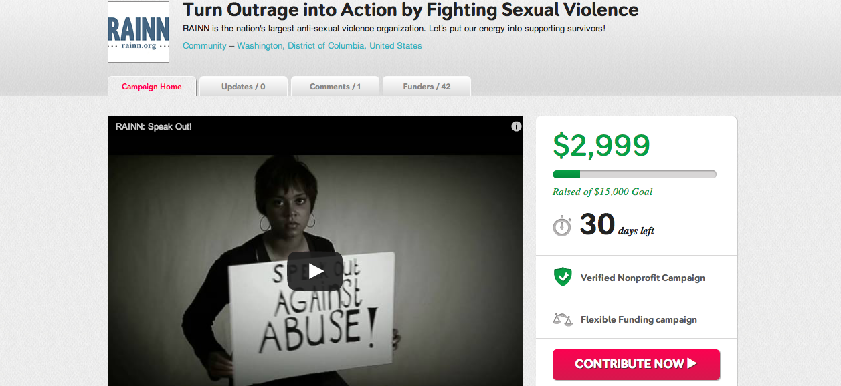Image resolution: width=841 pixels, height=386 pixels.
Task: Click the flexible funding scales icon
Action: tap(563, 319)
